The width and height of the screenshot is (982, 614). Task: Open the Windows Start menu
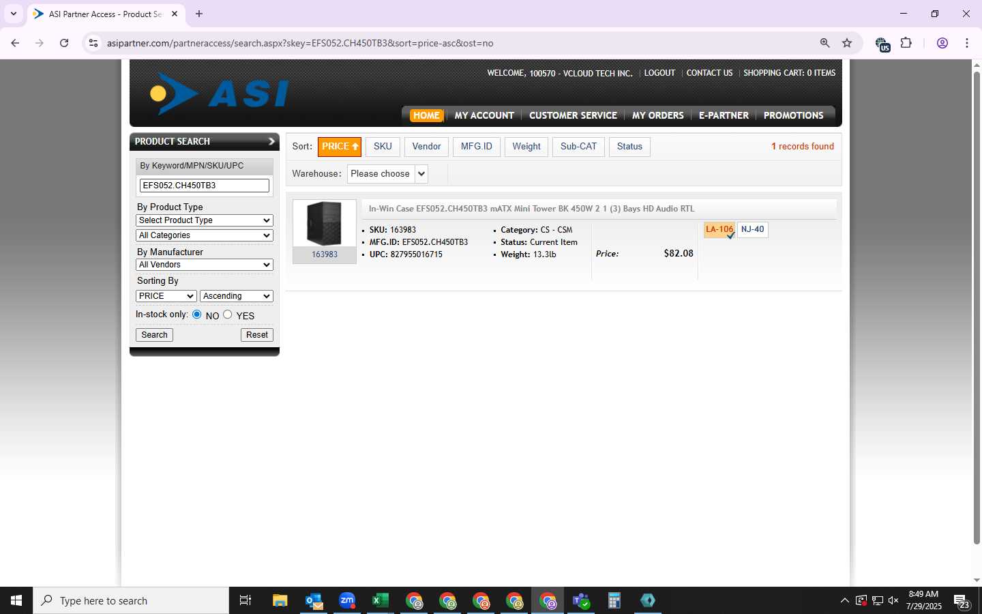click(x=16, y=600)
